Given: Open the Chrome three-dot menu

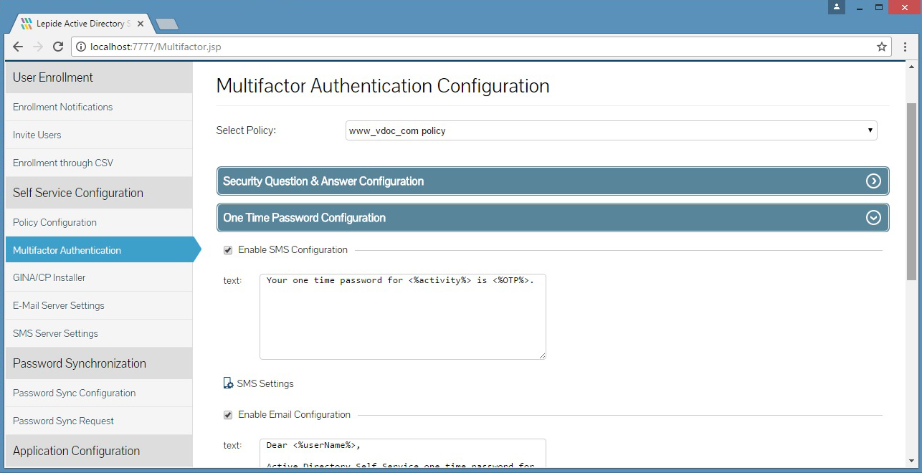Looking at the screenshot, I should tap(905, 47).
